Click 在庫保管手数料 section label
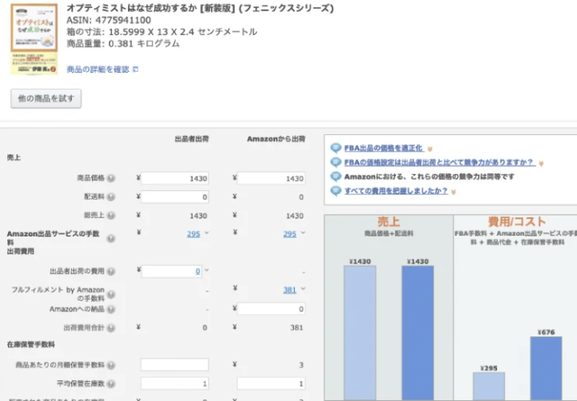 (x=31, y=345)
